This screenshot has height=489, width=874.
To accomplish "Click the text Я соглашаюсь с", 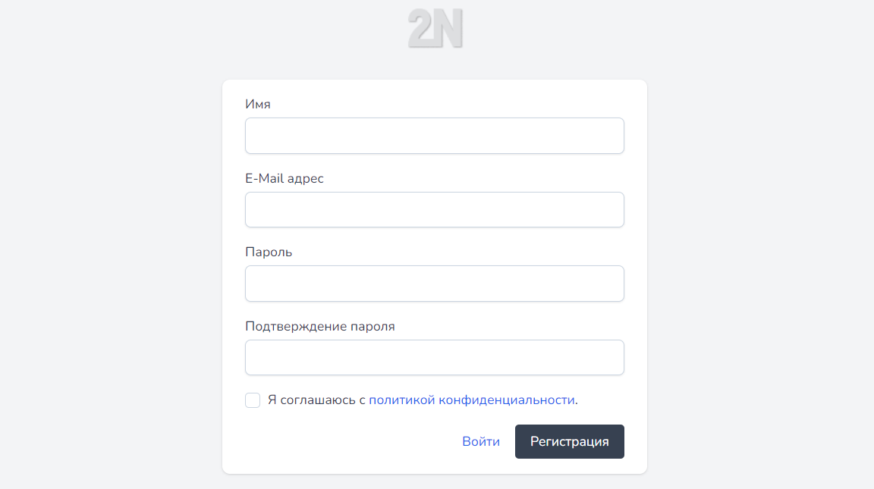I will point(316,400).
